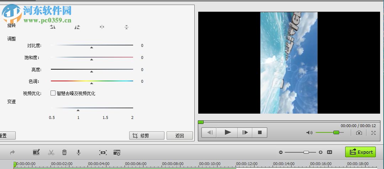This screenshot has height=169, width=384.
Task: Click the reset button at bottom left
Action: (7, 136)
